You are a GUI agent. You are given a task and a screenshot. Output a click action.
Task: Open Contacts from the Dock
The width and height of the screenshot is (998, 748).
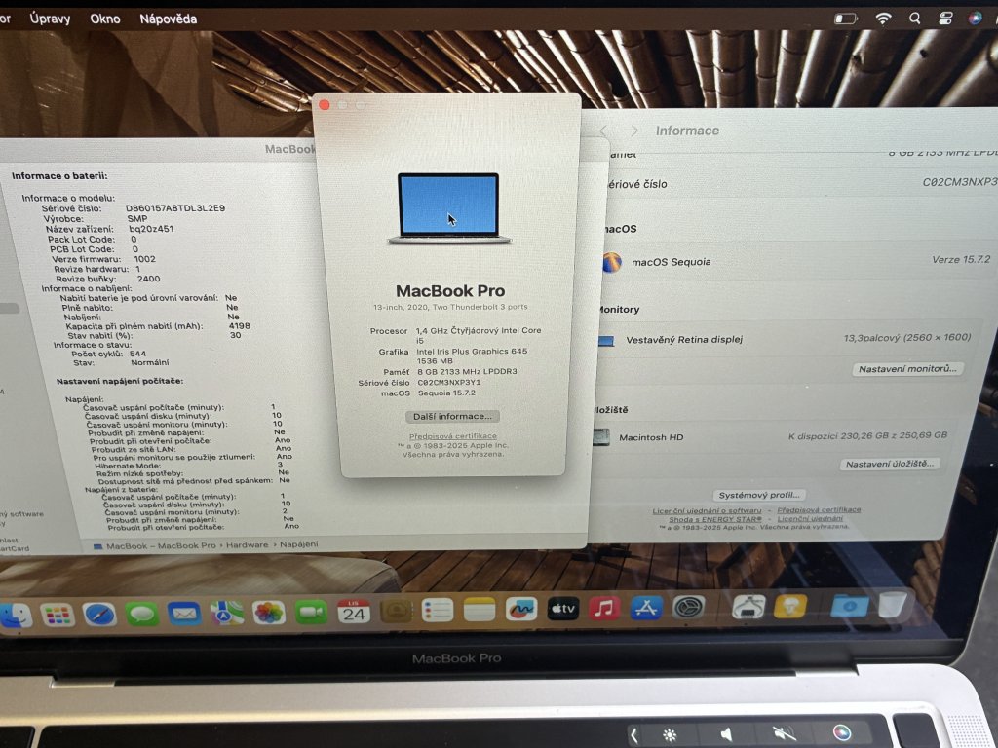396,611
